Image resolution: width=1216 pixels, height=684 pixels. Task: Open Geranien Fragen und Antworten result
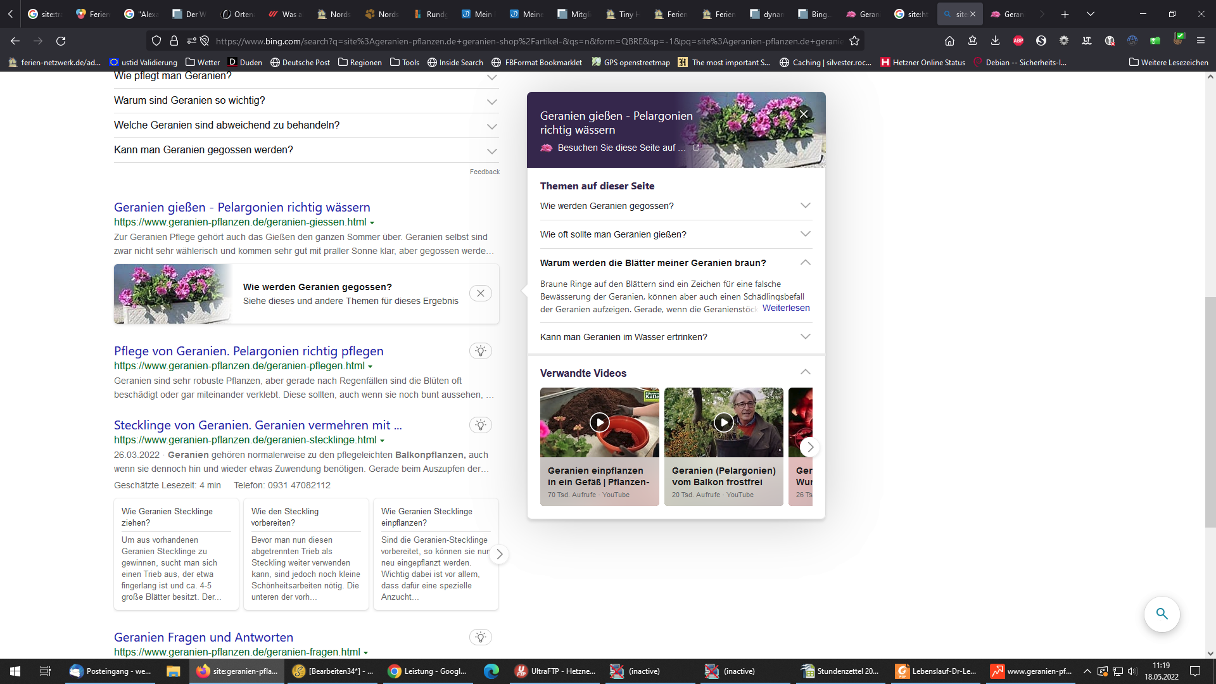click(203, 637)
